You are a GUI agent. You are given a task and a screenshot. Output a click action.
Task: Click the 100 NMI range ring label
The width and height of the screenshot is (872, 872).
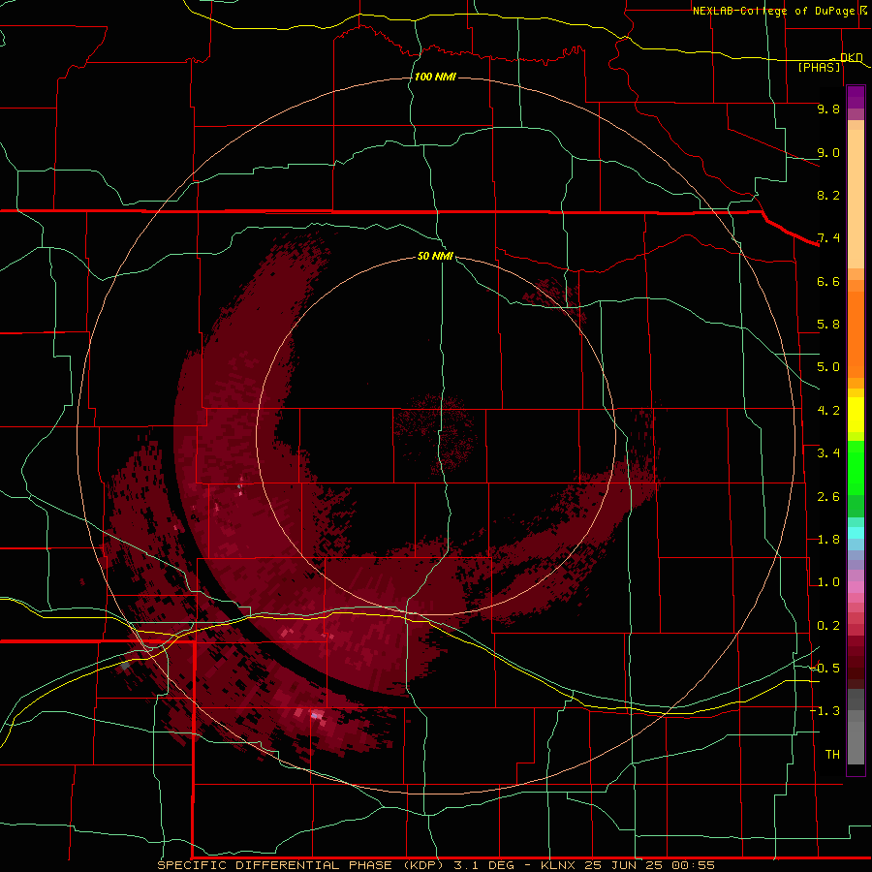[435, 77]
